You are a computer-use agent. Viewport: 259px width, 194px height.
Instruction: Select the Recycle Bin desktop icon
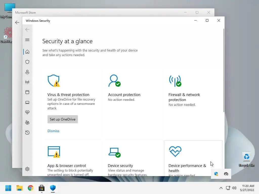(247, 159)
